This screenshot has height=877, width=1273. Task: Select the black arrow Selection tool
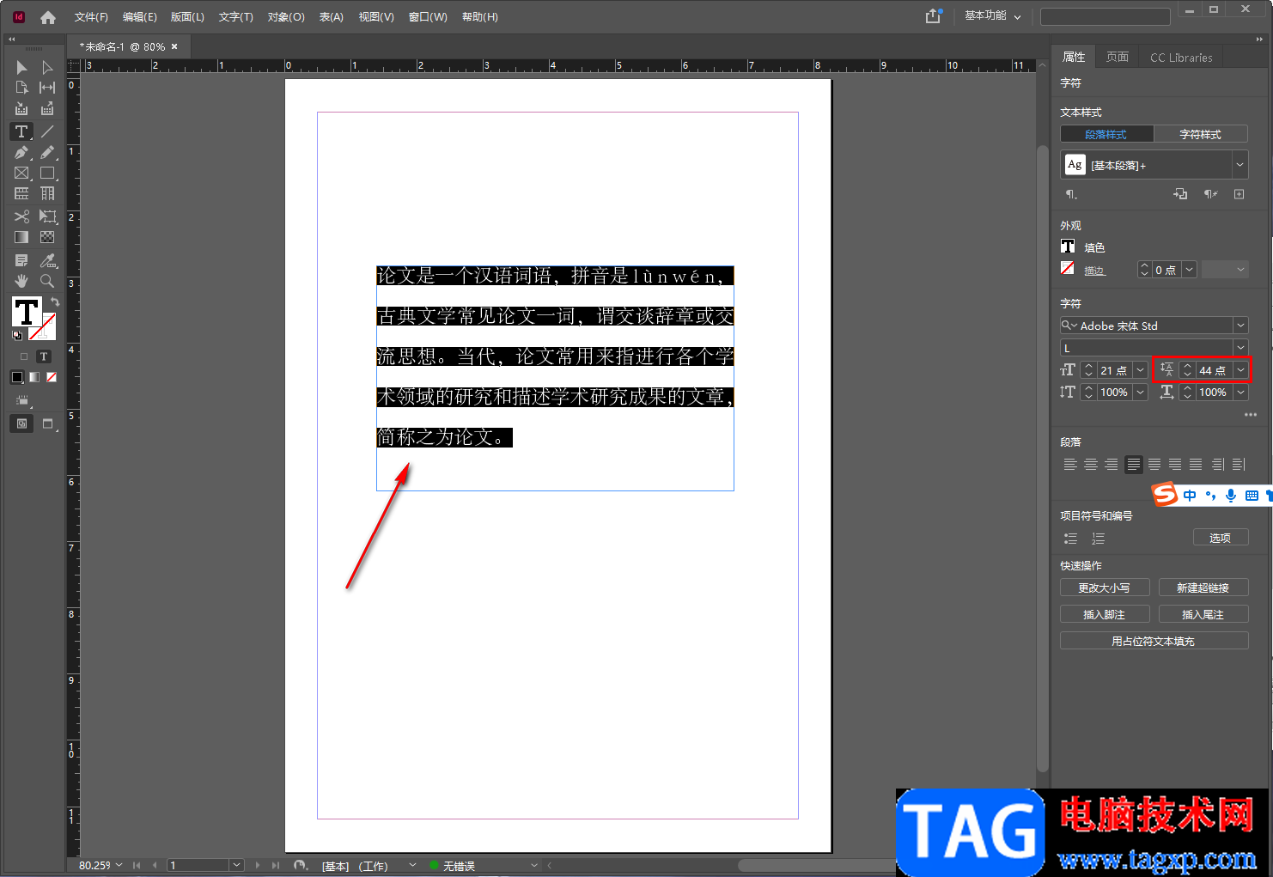coord(21,67)
